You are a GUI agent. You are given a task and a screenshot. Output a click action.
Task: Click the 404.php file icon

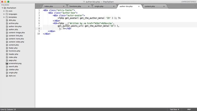click(x=7, y=20)
